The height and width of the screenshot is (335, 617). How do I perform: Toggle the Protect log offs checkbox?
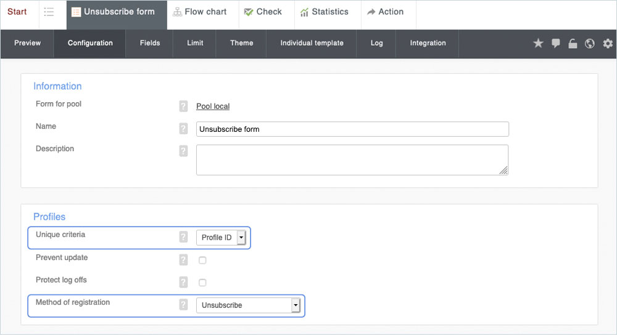[x=202, y=283]
